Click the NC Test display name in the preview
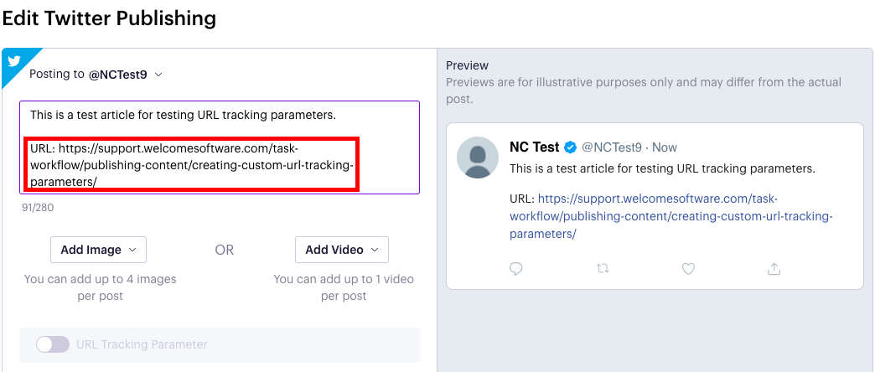The height and width of the screenshot is (372, 875). click(534, 147)
